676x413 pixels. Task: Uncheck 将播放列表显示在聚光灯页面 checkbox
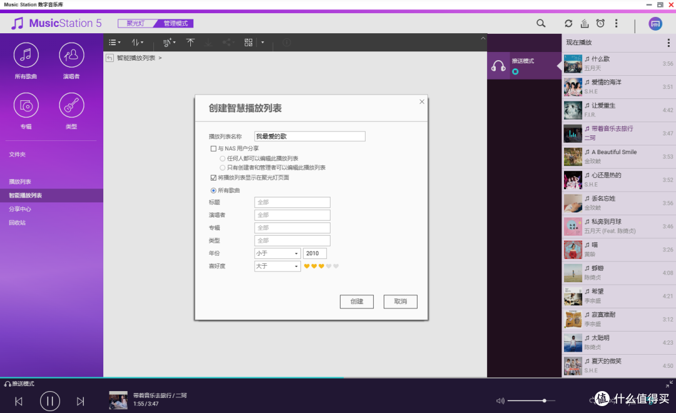213,177
